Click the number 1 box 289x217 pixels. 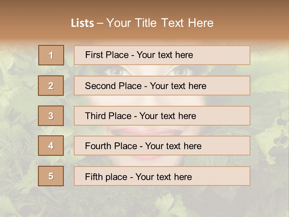click(51, 55)
